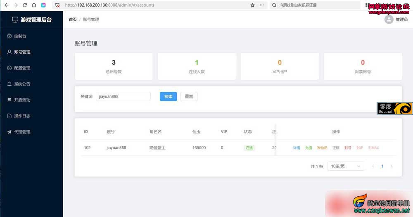Click the browser address bar URL

pyautogui.click(x=109, y=5)
